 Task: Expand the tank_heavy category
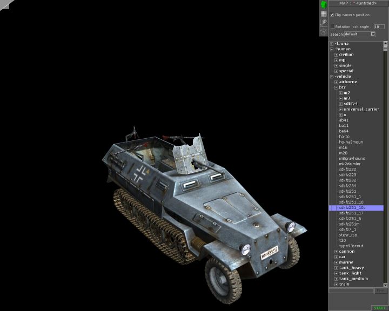click(x=336, y=268)
